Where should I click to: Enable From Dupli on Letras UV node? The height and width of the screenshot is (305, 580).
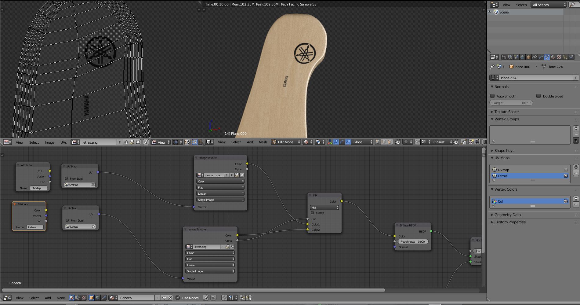pyautogui.click(x=67, y=220)
